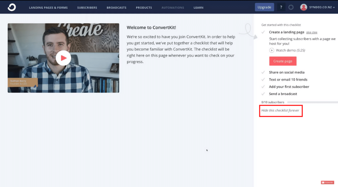Screen dimensions: 338x187
Task: Click the 0/10 subscribers label
Action: pos(273,102)
